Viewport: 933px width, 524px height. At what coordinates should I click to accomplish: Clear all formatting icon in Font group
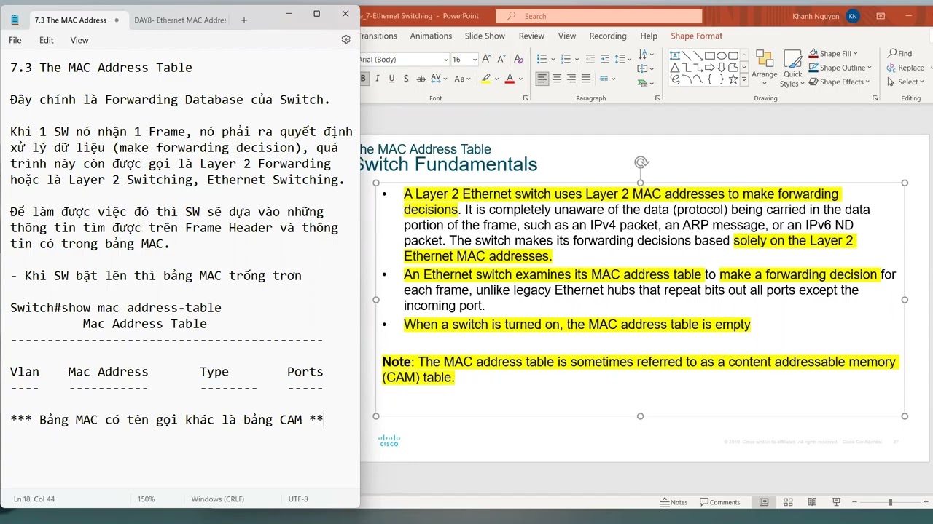(519, 59)
